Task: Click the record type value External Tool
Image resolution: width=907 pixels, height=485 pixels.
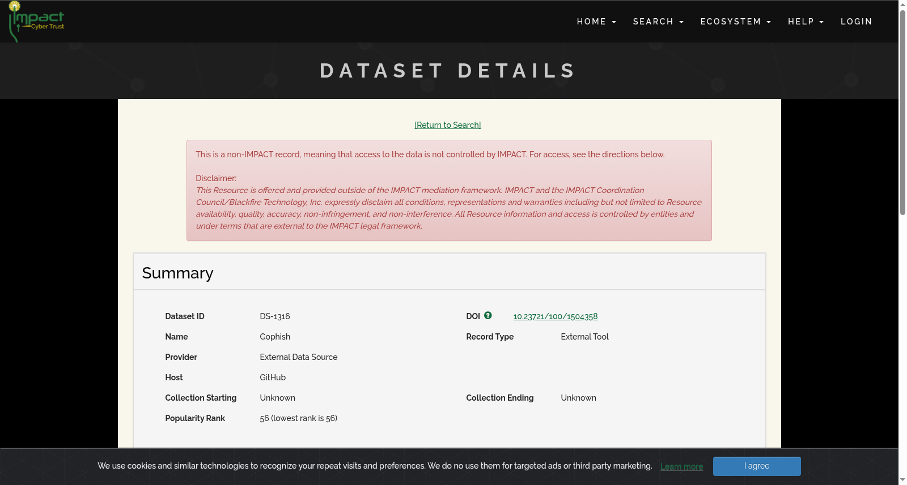Action: 584,337
